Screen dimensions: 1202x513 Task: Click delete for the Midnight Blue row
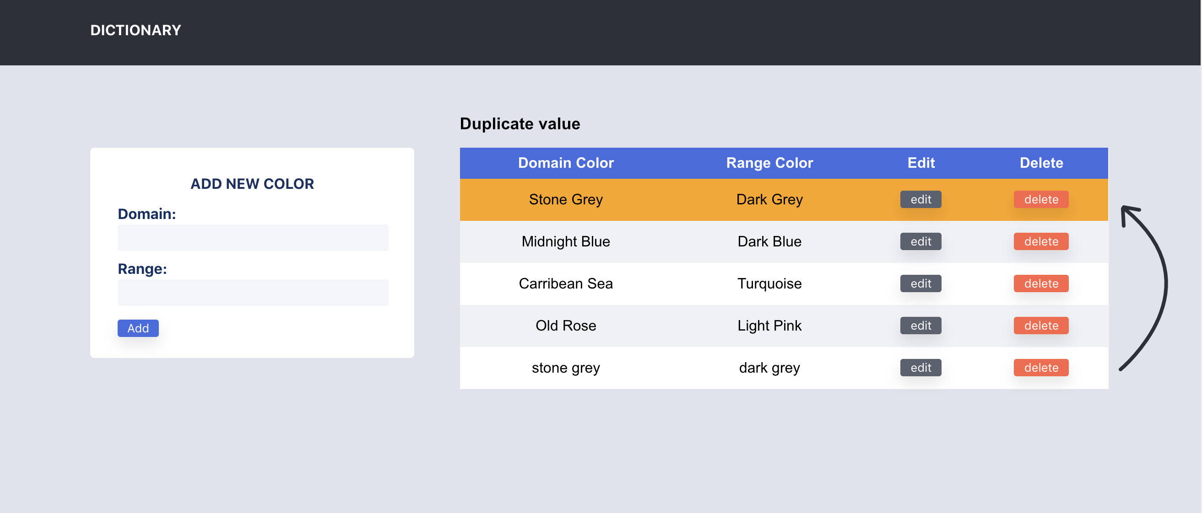click(1041, 241)
